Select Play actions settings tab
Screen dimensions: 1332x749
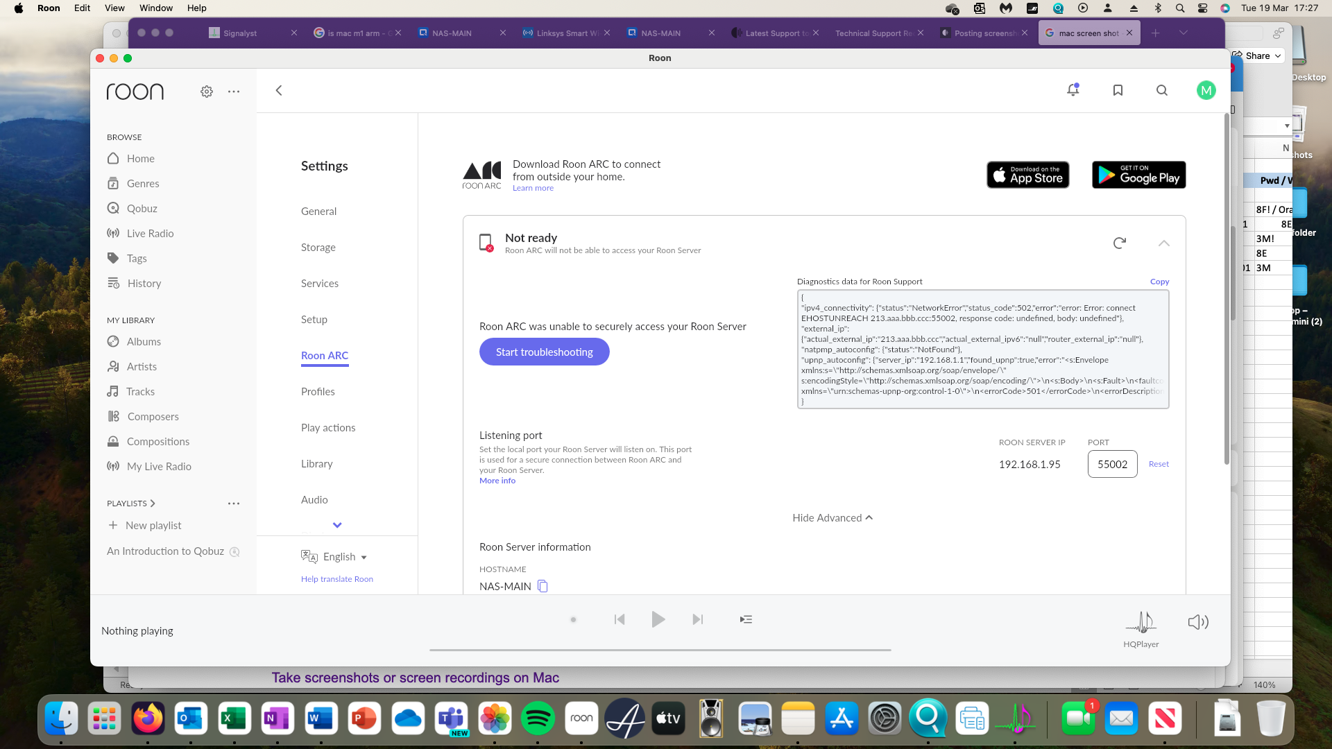328,428
